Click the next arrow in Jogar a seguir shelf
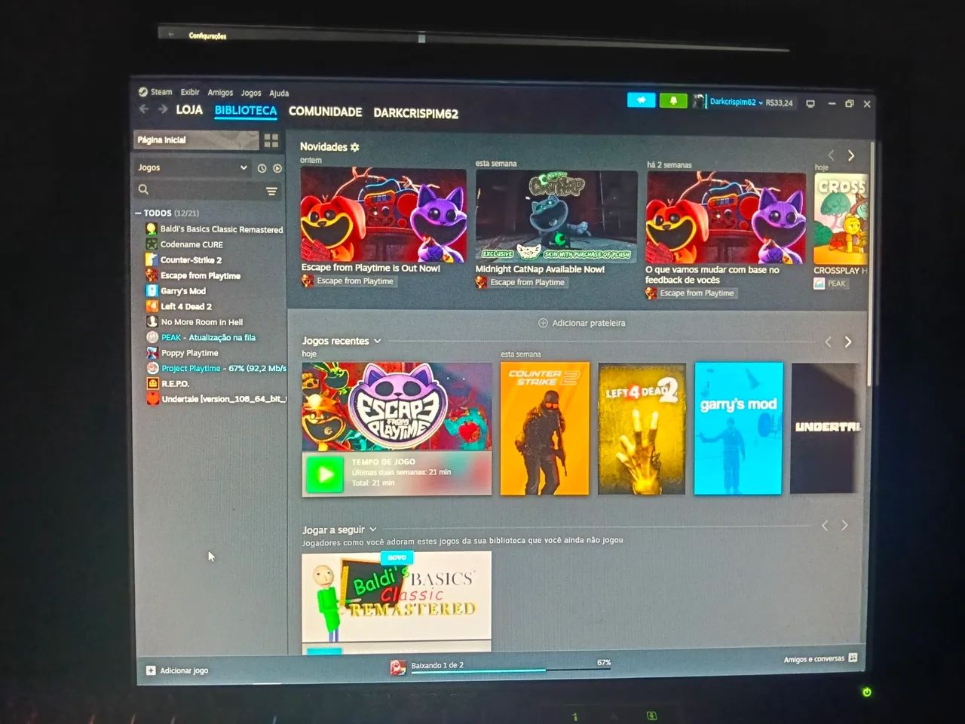Screen dimensions: 965x724 click(844, 525)
